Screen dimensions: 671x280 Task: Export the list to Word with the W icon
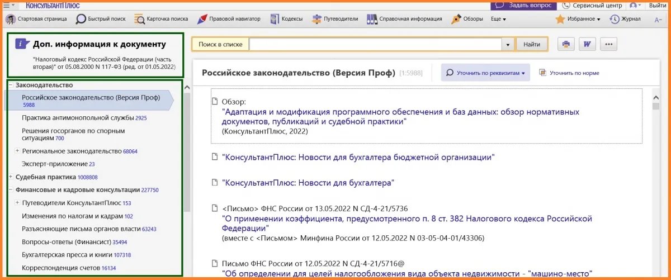(x=587, y=44)
